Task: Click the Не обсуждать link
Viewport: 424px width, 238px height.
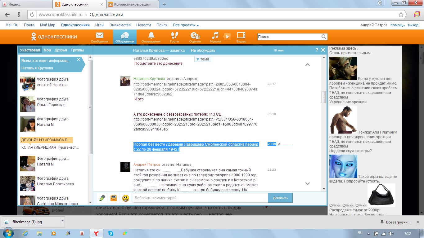Action: [x=203, y=51]
